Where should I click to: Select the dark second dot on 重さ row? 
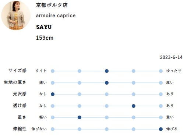click(x=79, y=117)
